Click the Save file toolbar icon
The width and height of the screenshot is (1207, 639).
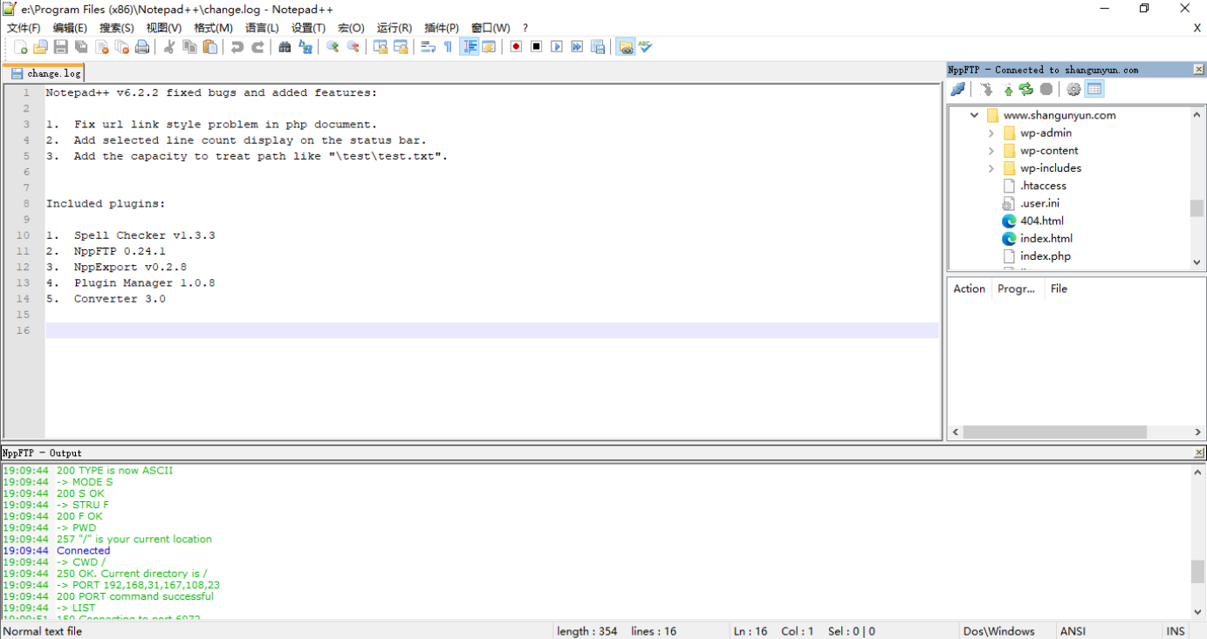point(61,47)
